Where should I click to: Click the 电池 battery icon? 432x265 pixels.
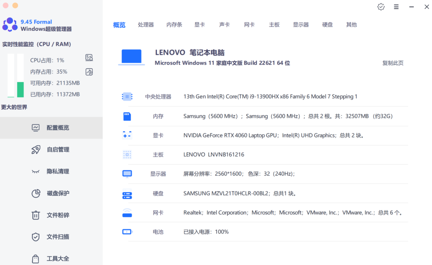127,232
